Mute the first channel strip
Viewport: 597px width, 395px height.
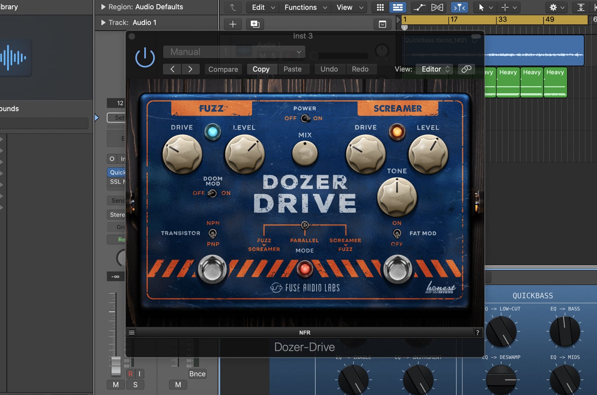(x=116, y=385)
